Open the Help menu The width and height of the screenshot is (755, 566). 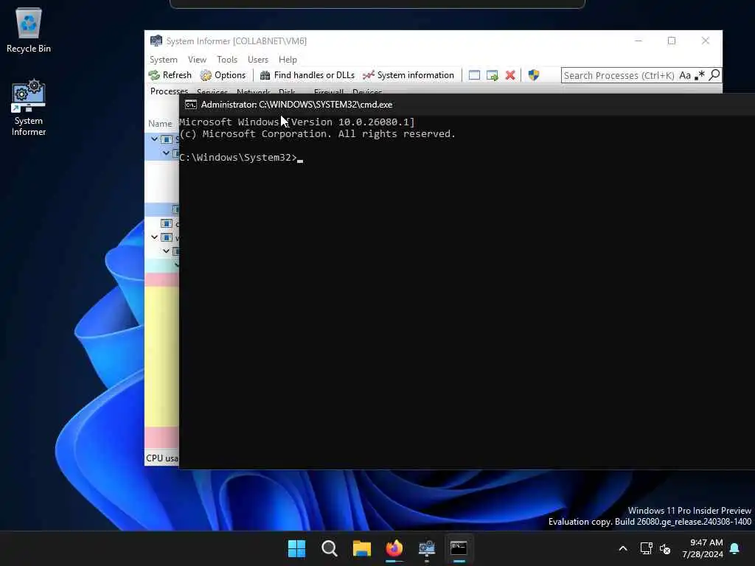[x=288, y=59]
